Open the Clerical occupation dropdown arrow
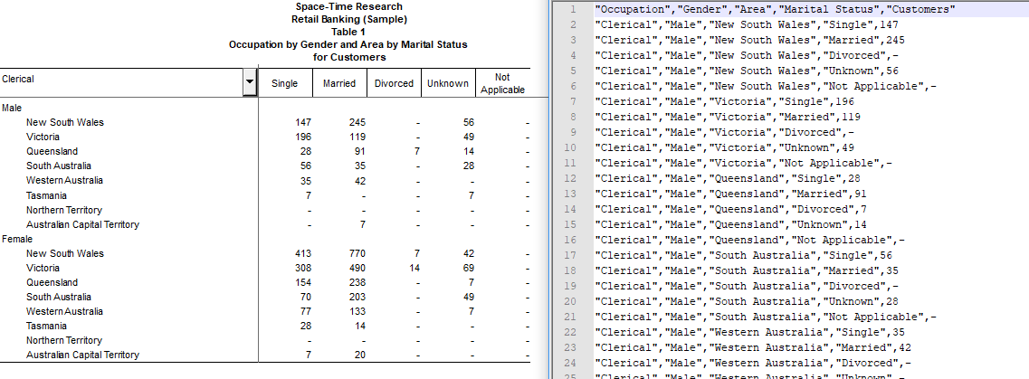 click(x=249, y=83)
